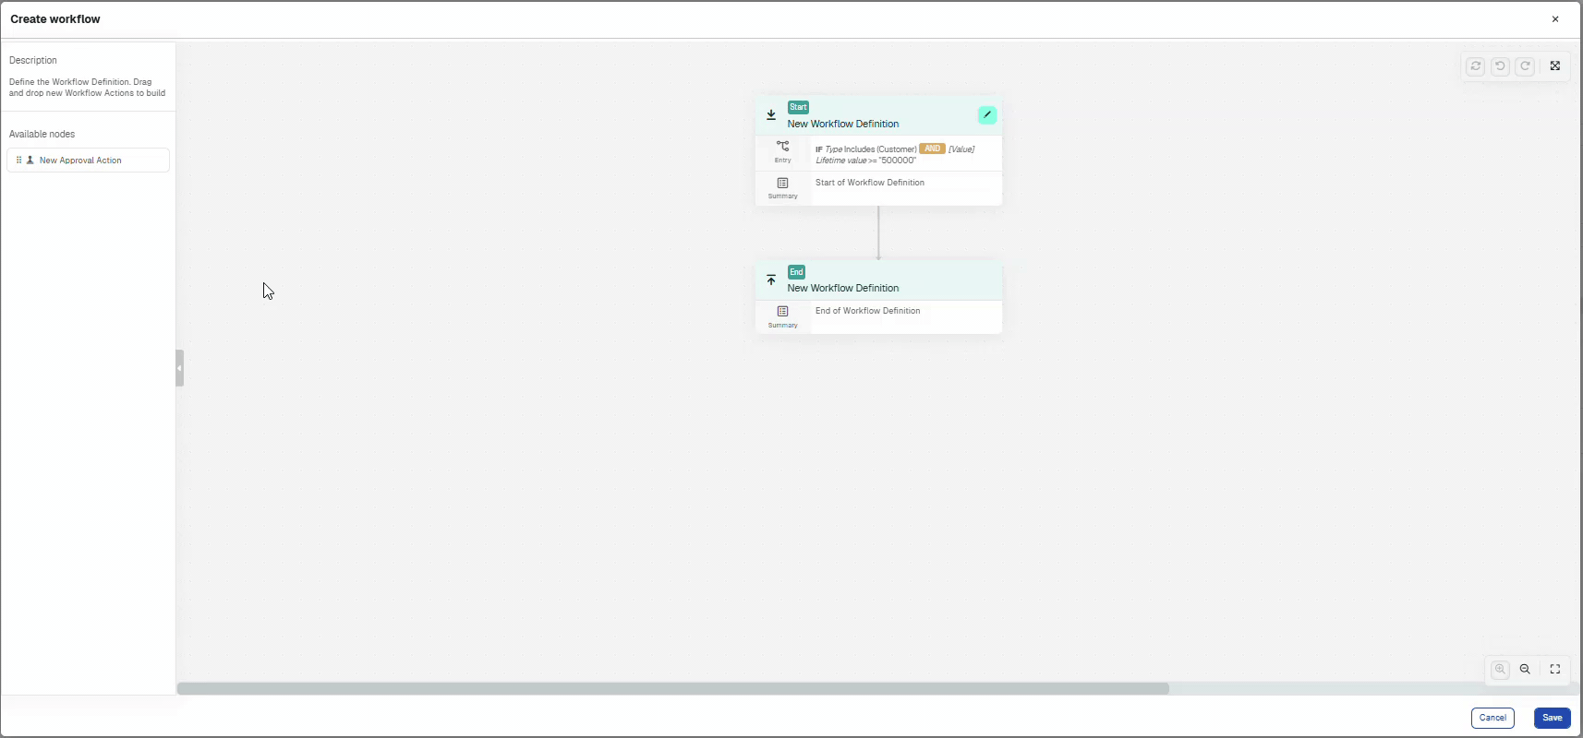Undo the last workflow change

(1501, 66)
